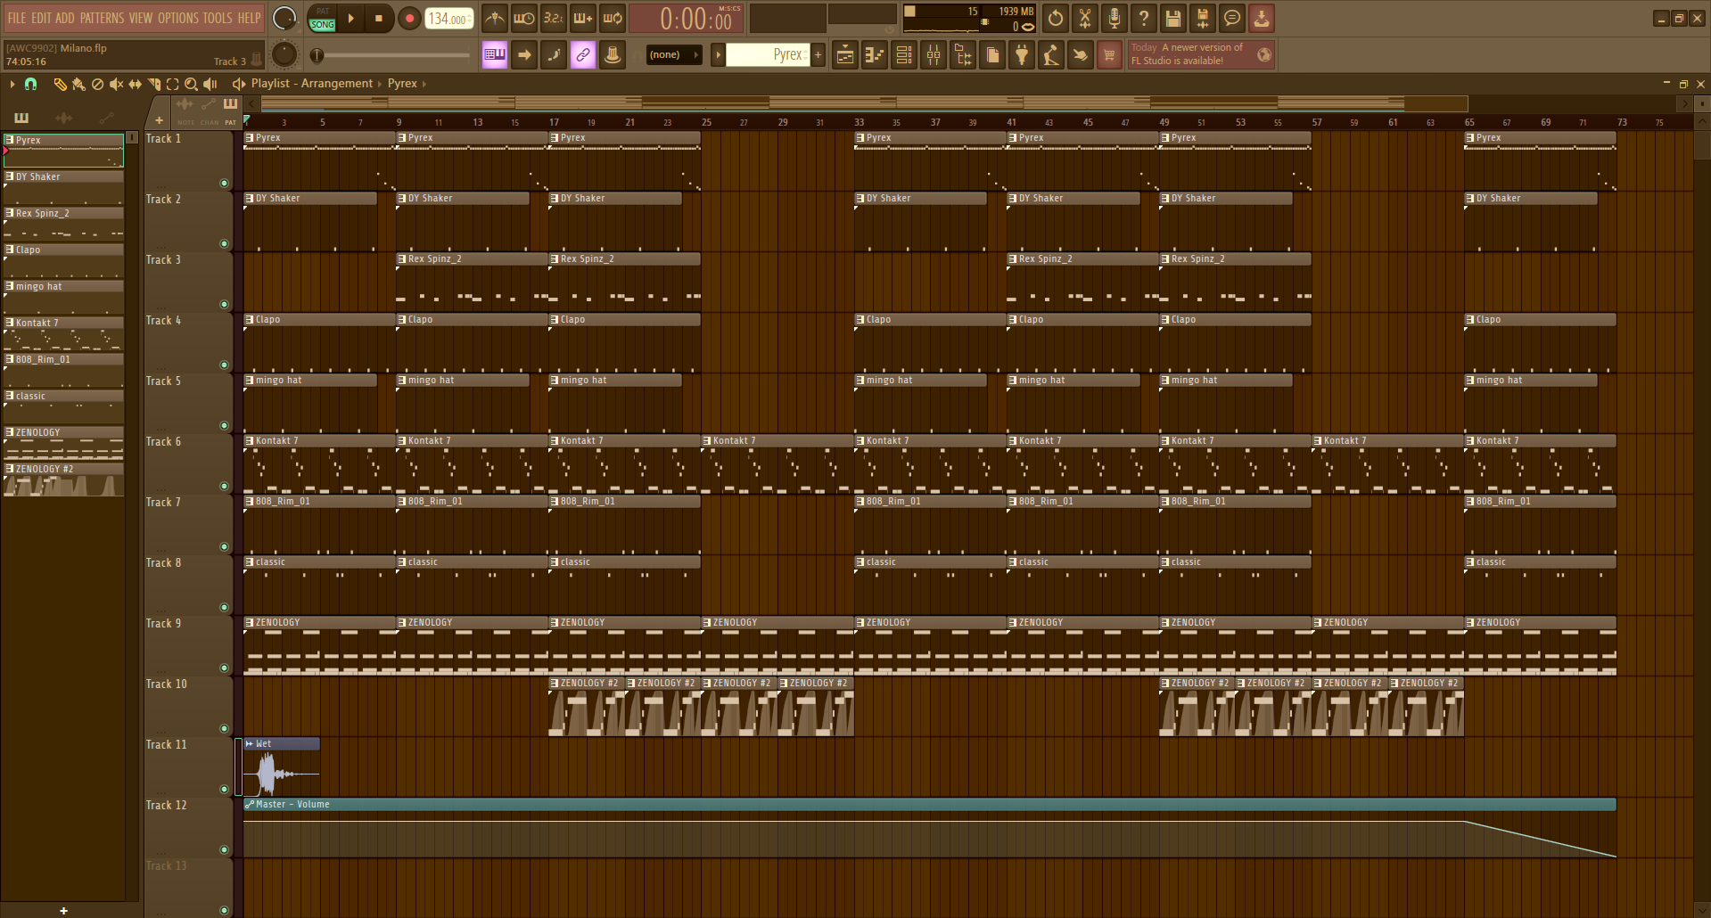Image resolution: width=1711 pixels, height=918 pixels.
Task: Open the TOOLS menu
Action: (x=218, y=18)
